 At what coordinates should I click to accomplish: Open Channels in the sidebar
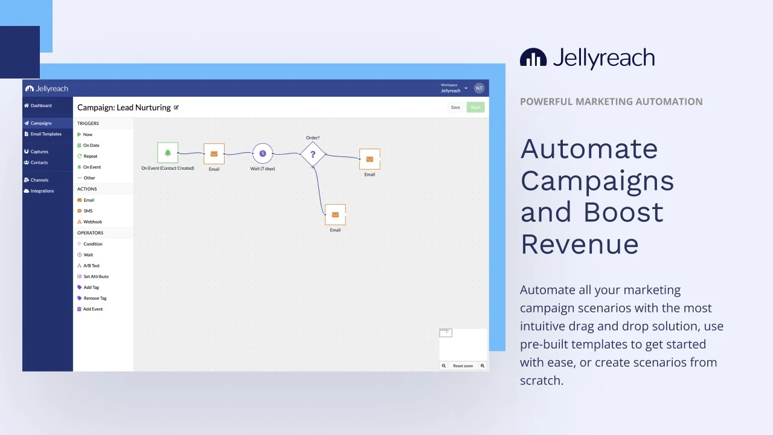(x=36, y=180)
